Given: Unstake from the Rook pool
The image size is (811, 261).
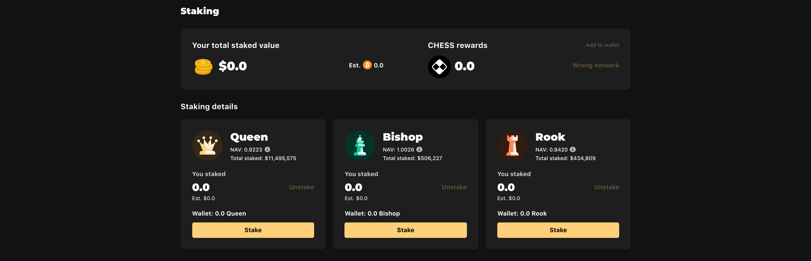Looking at the screenshot, I should (x=607, y=187).
